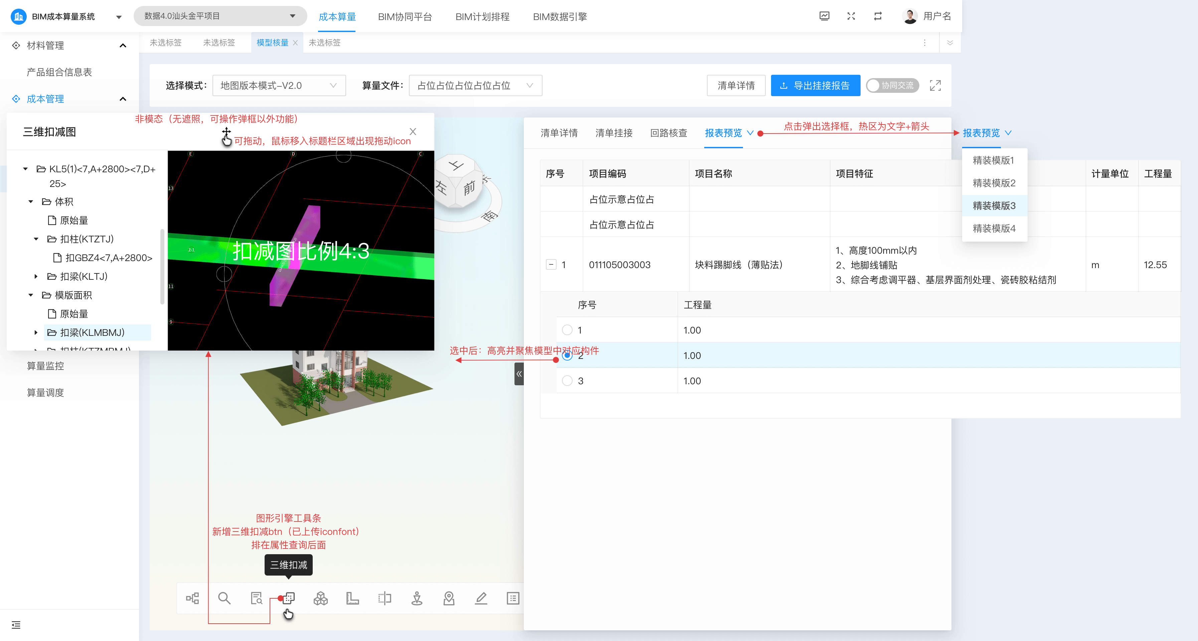Click the magnifier search tool
This screenshot has height=641, width=1198.
point(224,598)
